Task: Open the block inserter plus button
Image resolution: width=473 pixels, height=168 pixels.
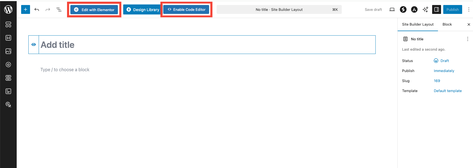Action: pyautogui.click(x=25, y=9)
